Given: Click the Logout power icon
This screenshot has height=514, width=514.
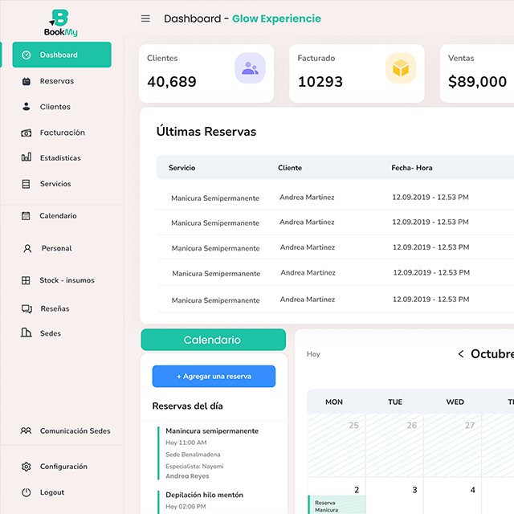Looking at the screenshot, I should (27, 492).
